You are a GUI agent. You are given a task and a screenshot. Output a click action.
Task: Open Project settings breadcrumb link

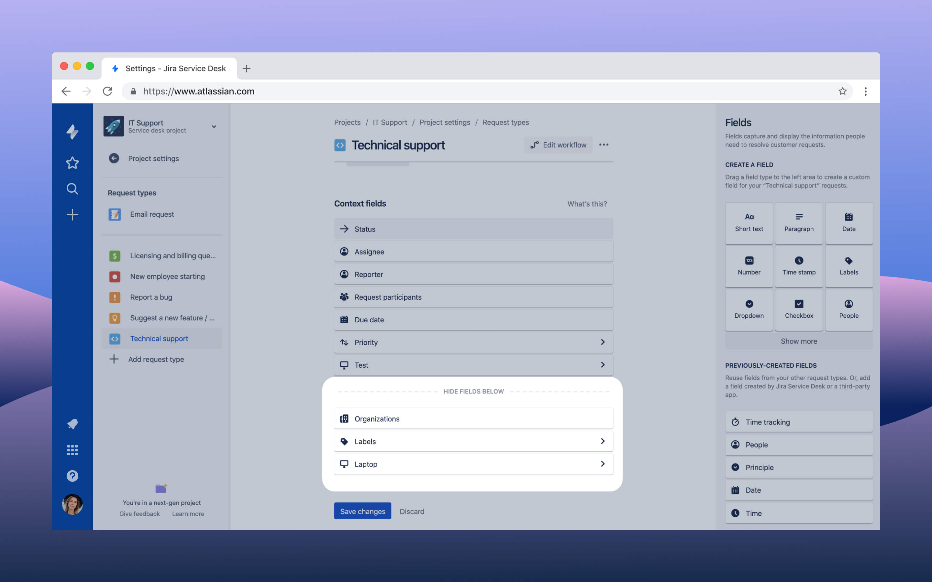coord(445,123)
